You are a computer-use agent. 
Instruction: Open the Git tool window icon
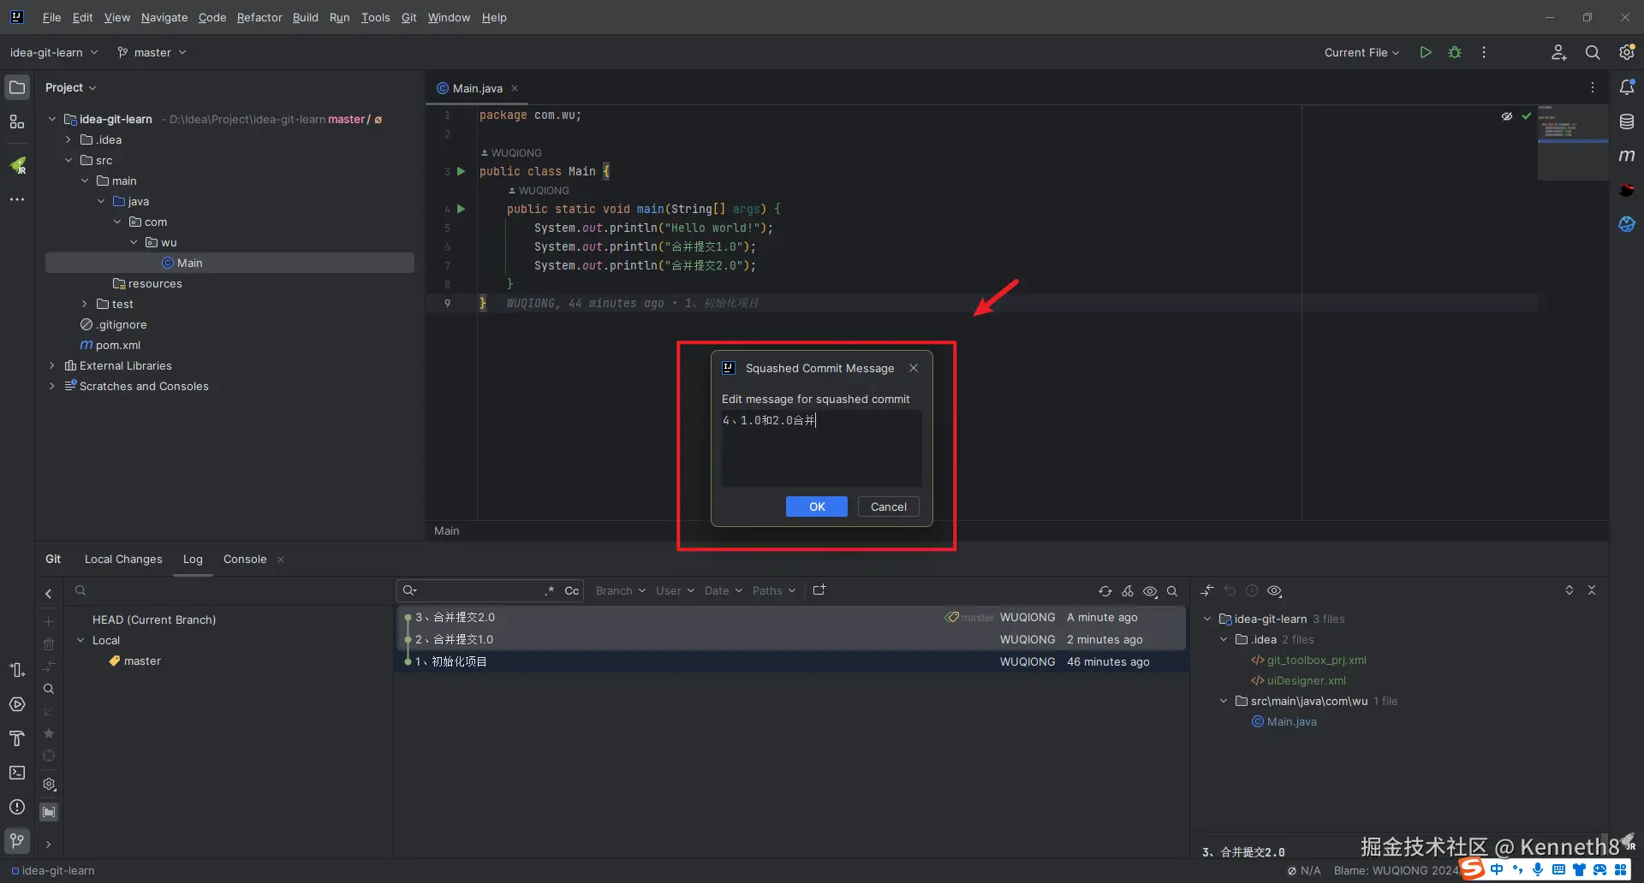(17, 841)
